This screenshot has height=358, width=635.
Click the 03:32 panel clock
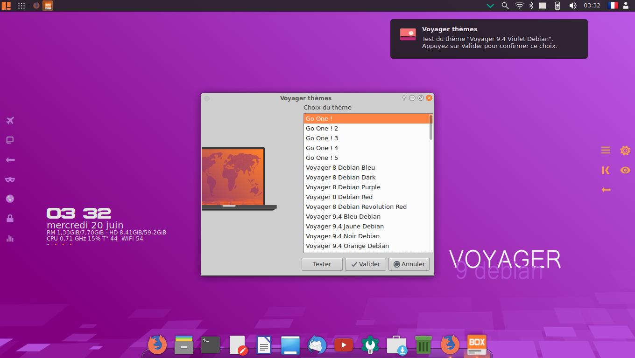pyautogui.click(x=592, y=6)
